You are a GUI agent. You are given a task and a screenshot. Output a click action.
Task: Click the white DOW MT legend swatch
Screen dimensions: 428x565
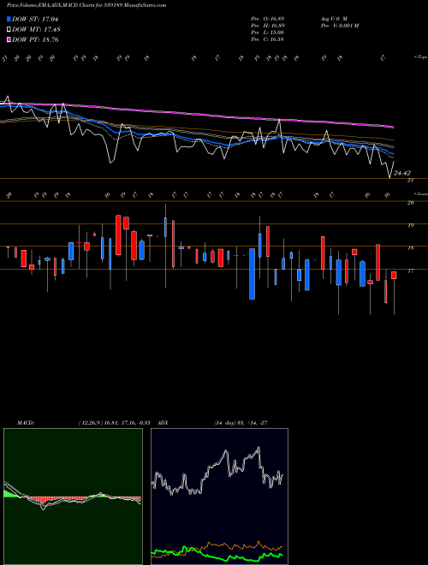[9, 30]
